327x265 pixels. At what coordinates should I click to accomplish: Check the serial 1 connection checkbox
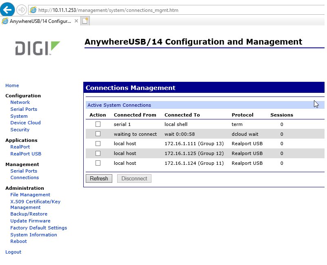[98, 124]
